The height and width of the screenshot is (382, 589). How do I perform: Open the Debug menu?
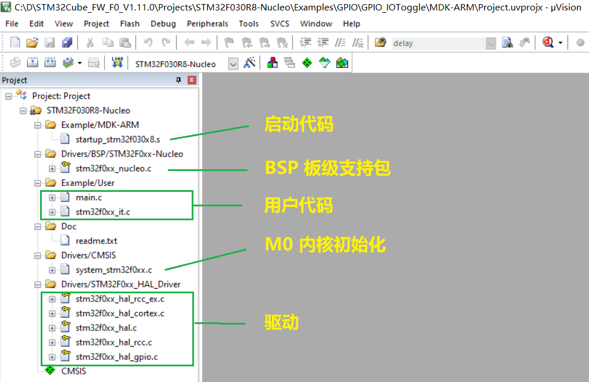point(163,24)
